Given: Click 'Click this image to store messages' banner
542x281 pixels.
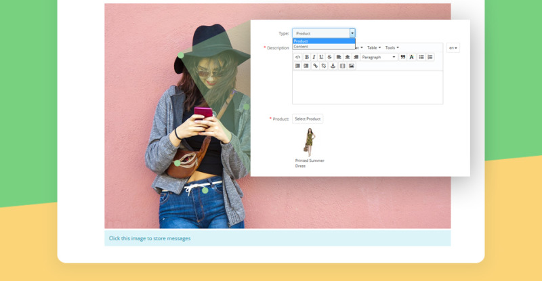Looking at the screenshot, I should [x=278, y=238].
